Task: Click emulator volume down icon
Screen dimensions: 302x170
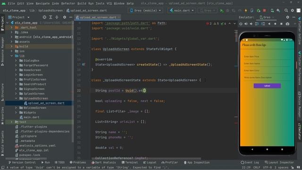Action: click(x=251, y=24)
